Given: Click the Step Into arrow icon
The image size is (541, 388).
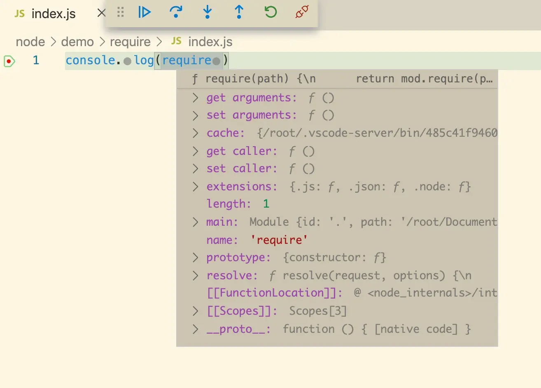Looking at the screenshot, I should click(x=208, y=12).
